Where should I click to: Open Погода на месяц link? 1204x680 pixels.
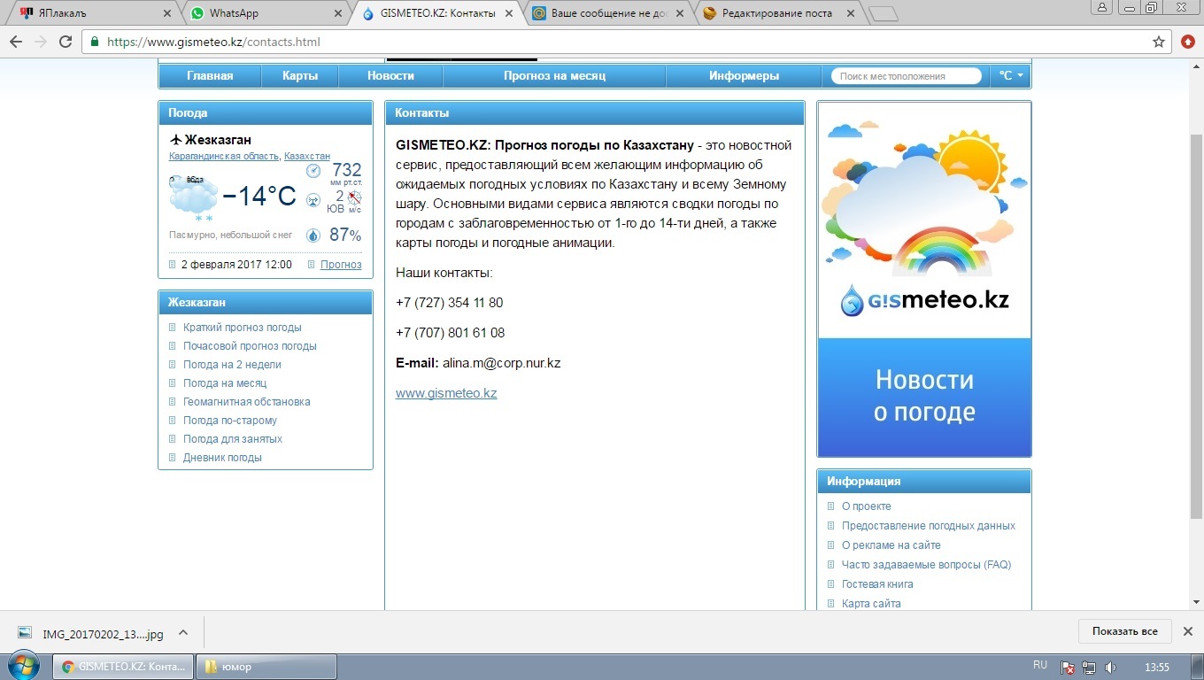point(225,383)
